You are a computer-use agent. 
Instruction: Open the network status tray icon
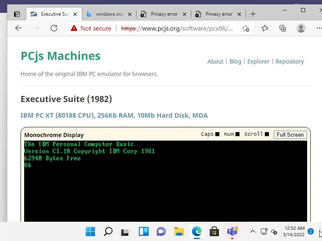264,232
